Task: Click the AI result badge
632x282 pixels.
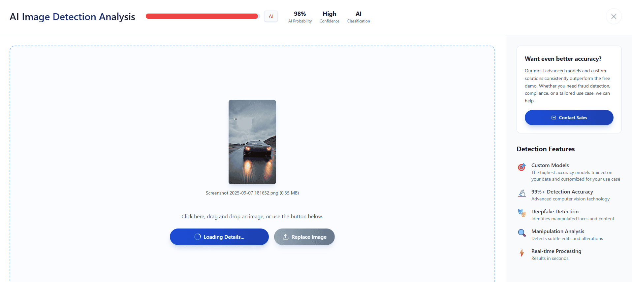Action: click(x=271, y=17)
